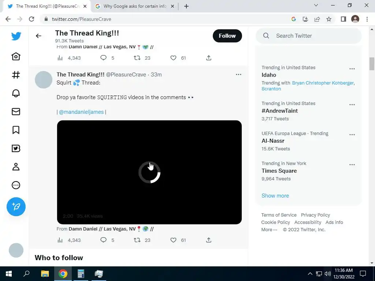Open Bookmarks icon in sidebar
Screen dimensions: 375x281
click(16, 130)
